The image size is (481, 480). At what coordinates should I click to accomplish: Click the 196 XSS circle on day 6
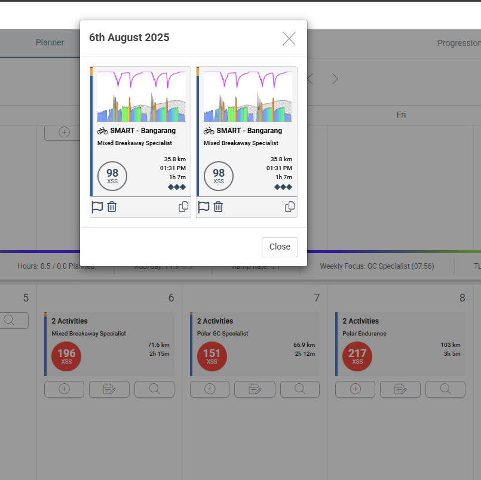tap(66, 356)
